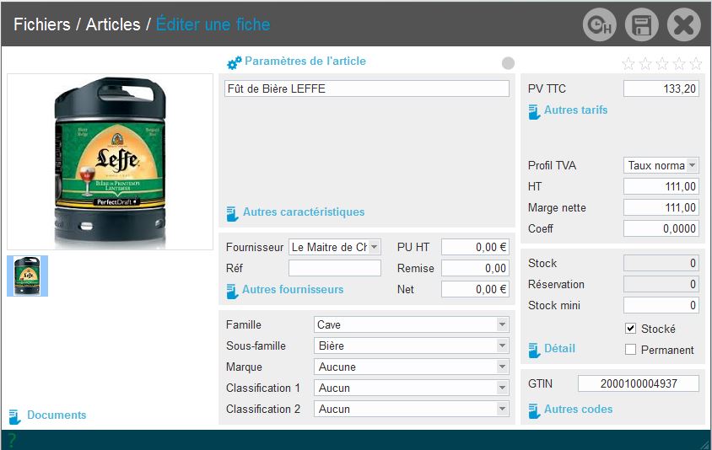This screenshot has width=712, height=450.
Task: Click the green help question mark
Action: (x=11, y=440)
